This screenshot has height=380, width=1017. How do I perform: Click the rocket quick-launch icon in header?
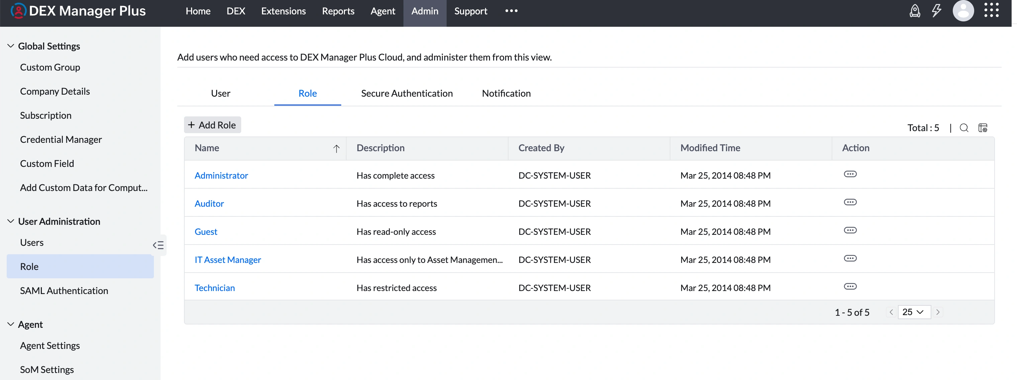[914, 11]
